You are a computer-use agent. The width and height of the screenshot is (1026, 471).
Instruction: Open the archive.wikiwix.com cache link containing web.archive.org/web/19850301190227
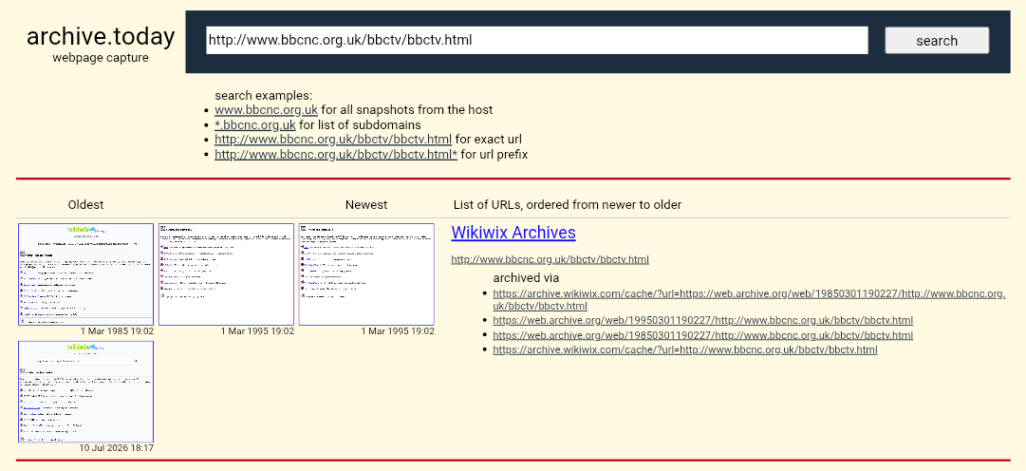(x=749, y=300)
